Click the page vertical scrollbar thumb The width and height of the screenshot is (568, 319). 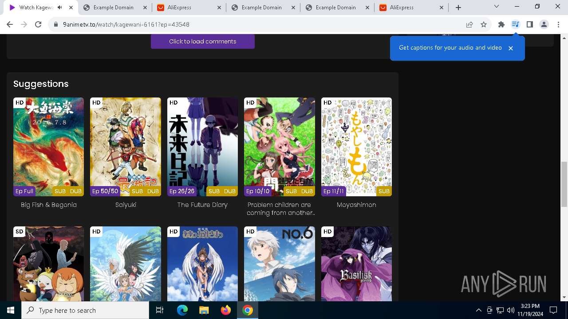point(564,184)
